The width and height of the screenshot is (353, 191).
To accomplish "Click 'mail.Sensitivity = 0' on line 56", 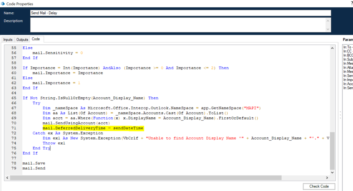I will [x=58, y=53].
